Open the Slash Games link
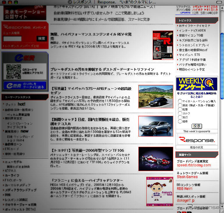 pyautogui.click(x=187, y=177)
